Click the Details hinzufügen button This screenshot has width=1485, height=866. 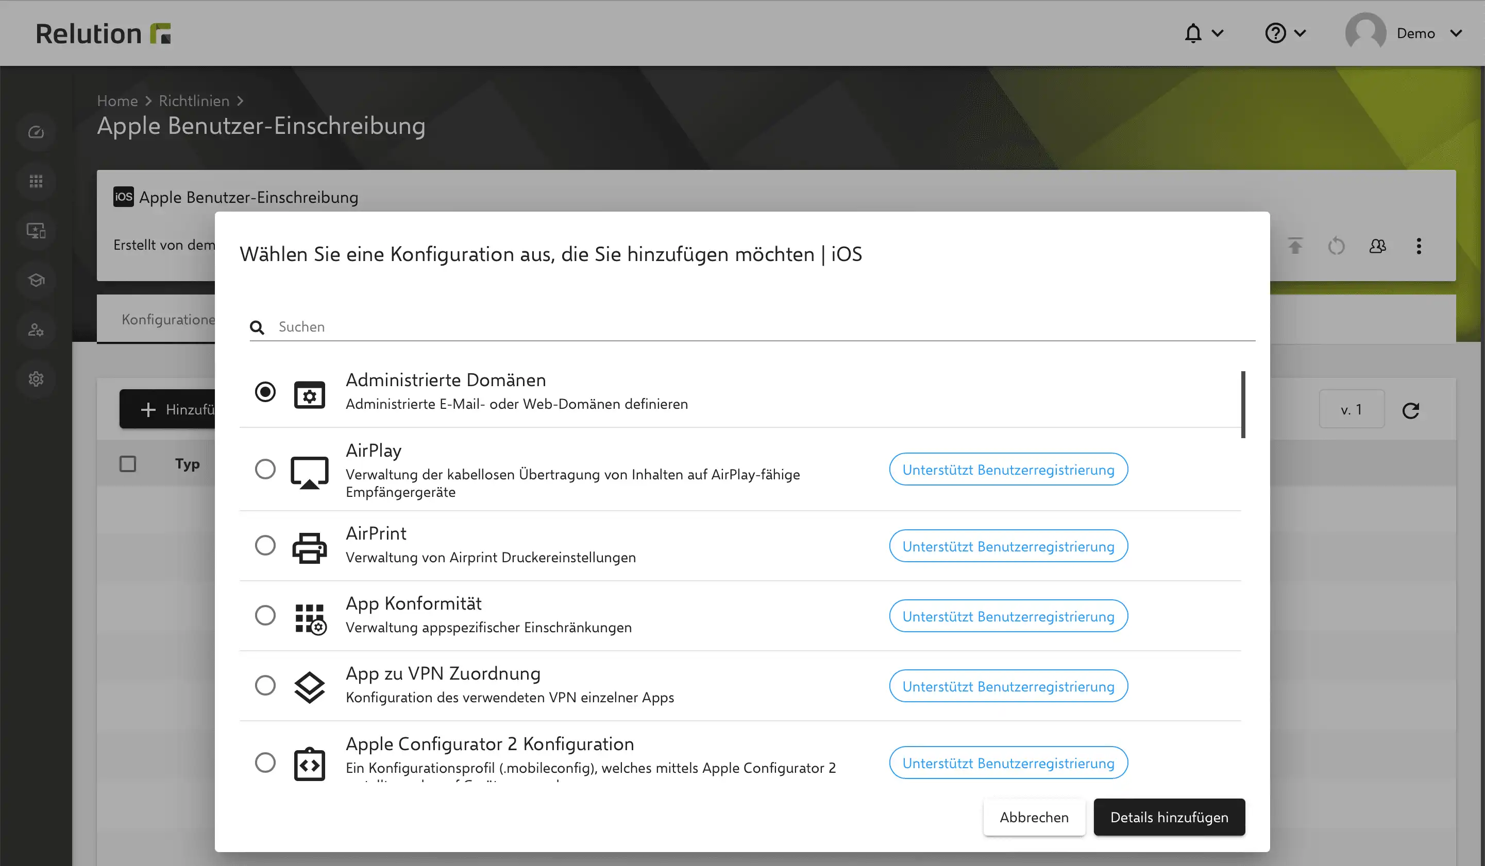[1169, 817]
